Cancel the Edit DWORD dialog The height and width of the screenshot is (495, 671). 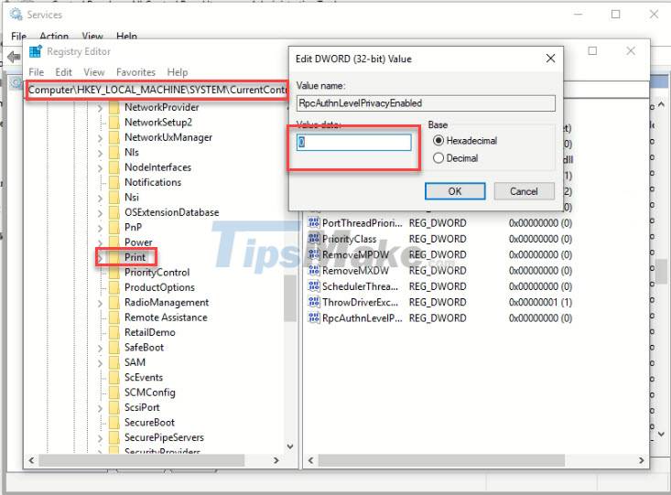pyautogui.click(x=524, y=191)
